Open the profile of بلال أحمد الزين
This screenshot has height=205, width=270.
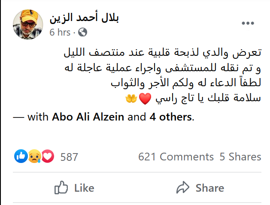(x=84, y=18)
